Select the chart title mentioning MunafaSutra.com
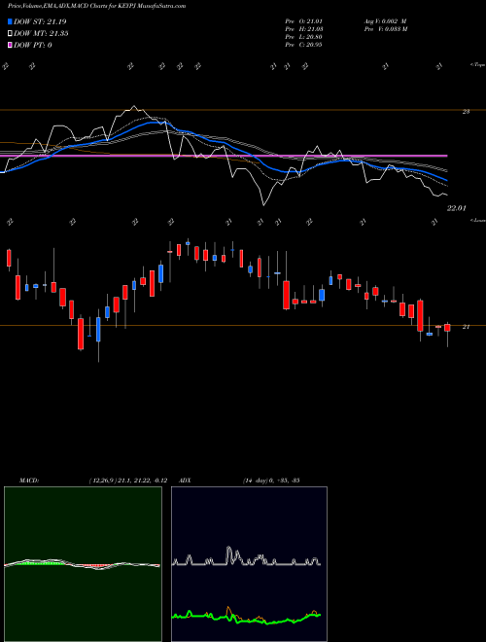 pyautogui.click(x=96, y=6)
